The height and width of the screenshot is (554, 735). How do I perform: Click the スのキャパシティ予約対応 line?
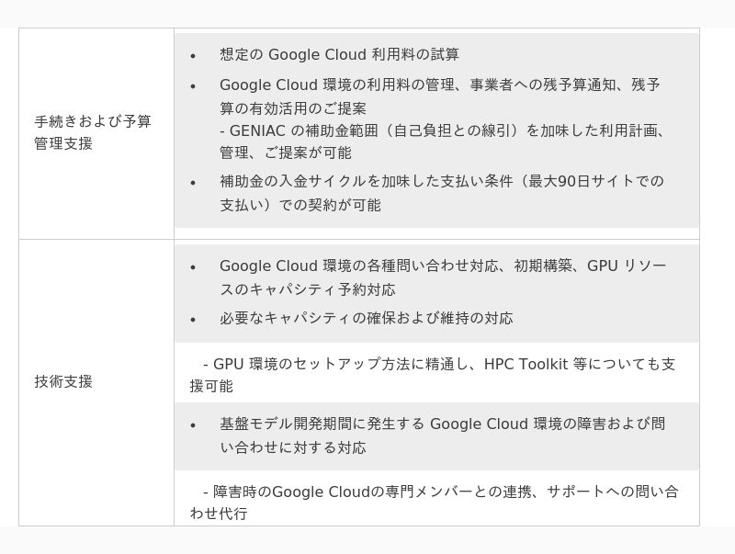tap(308, 289)
